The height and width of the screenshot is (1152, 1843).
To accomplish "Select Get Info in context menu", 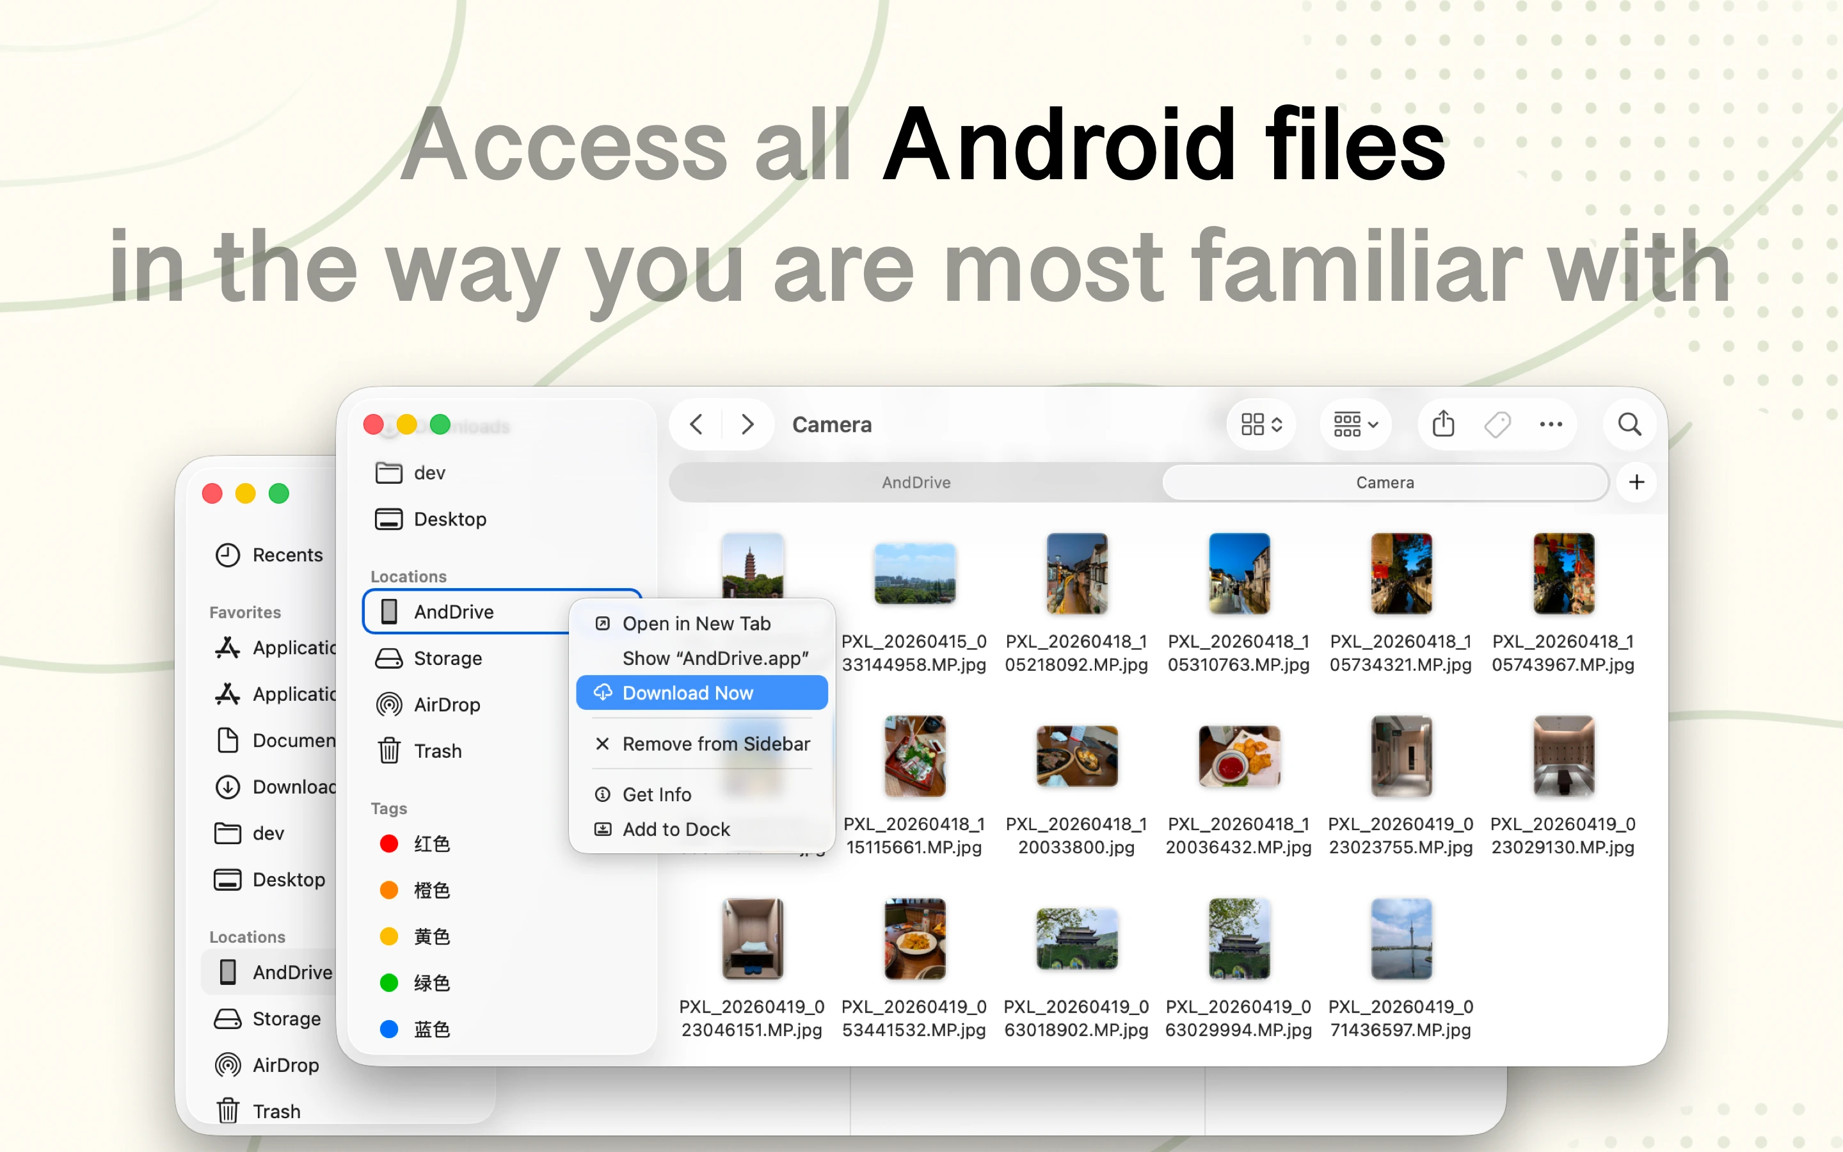I will [701, 795].
